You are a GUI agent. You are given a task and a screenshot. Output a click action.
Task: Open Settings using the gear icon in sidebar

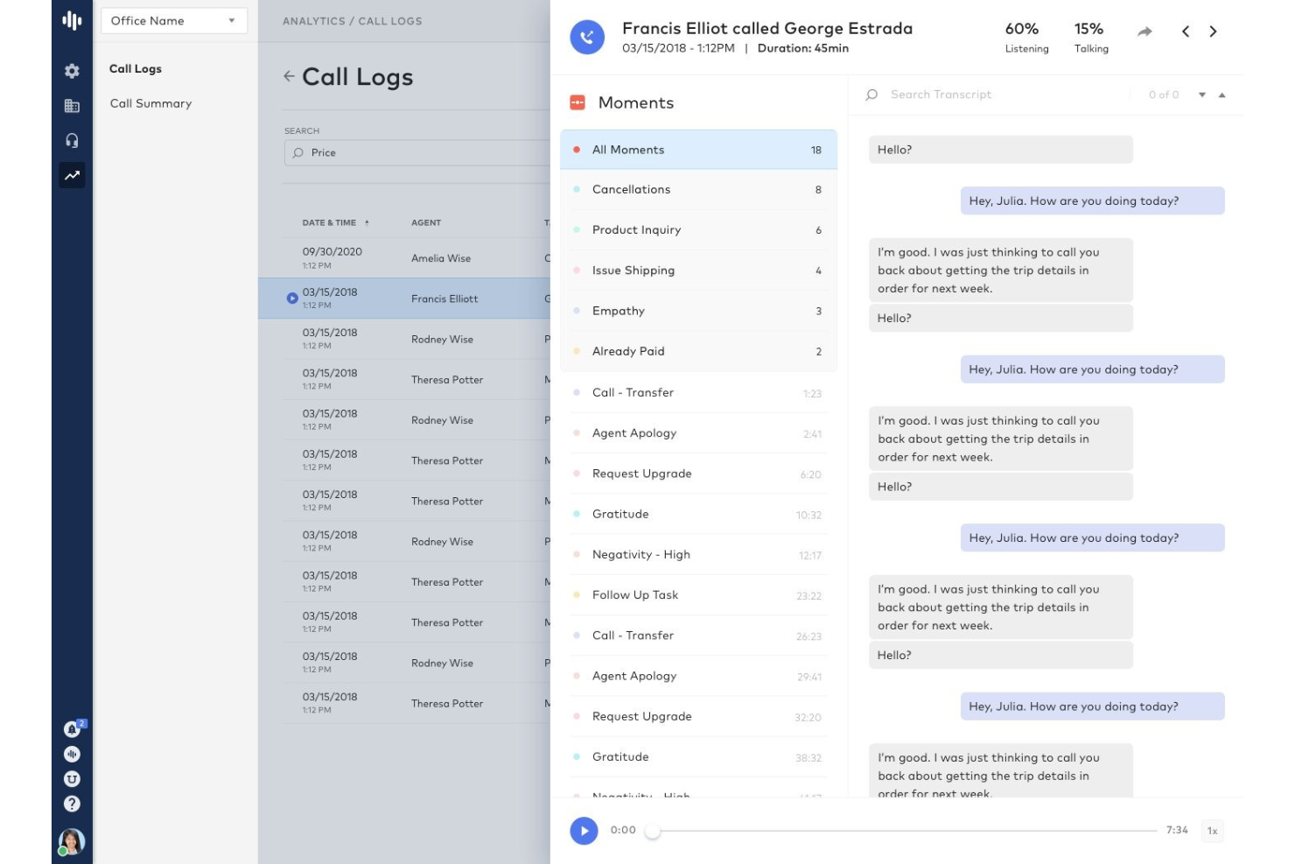[73, 70]
